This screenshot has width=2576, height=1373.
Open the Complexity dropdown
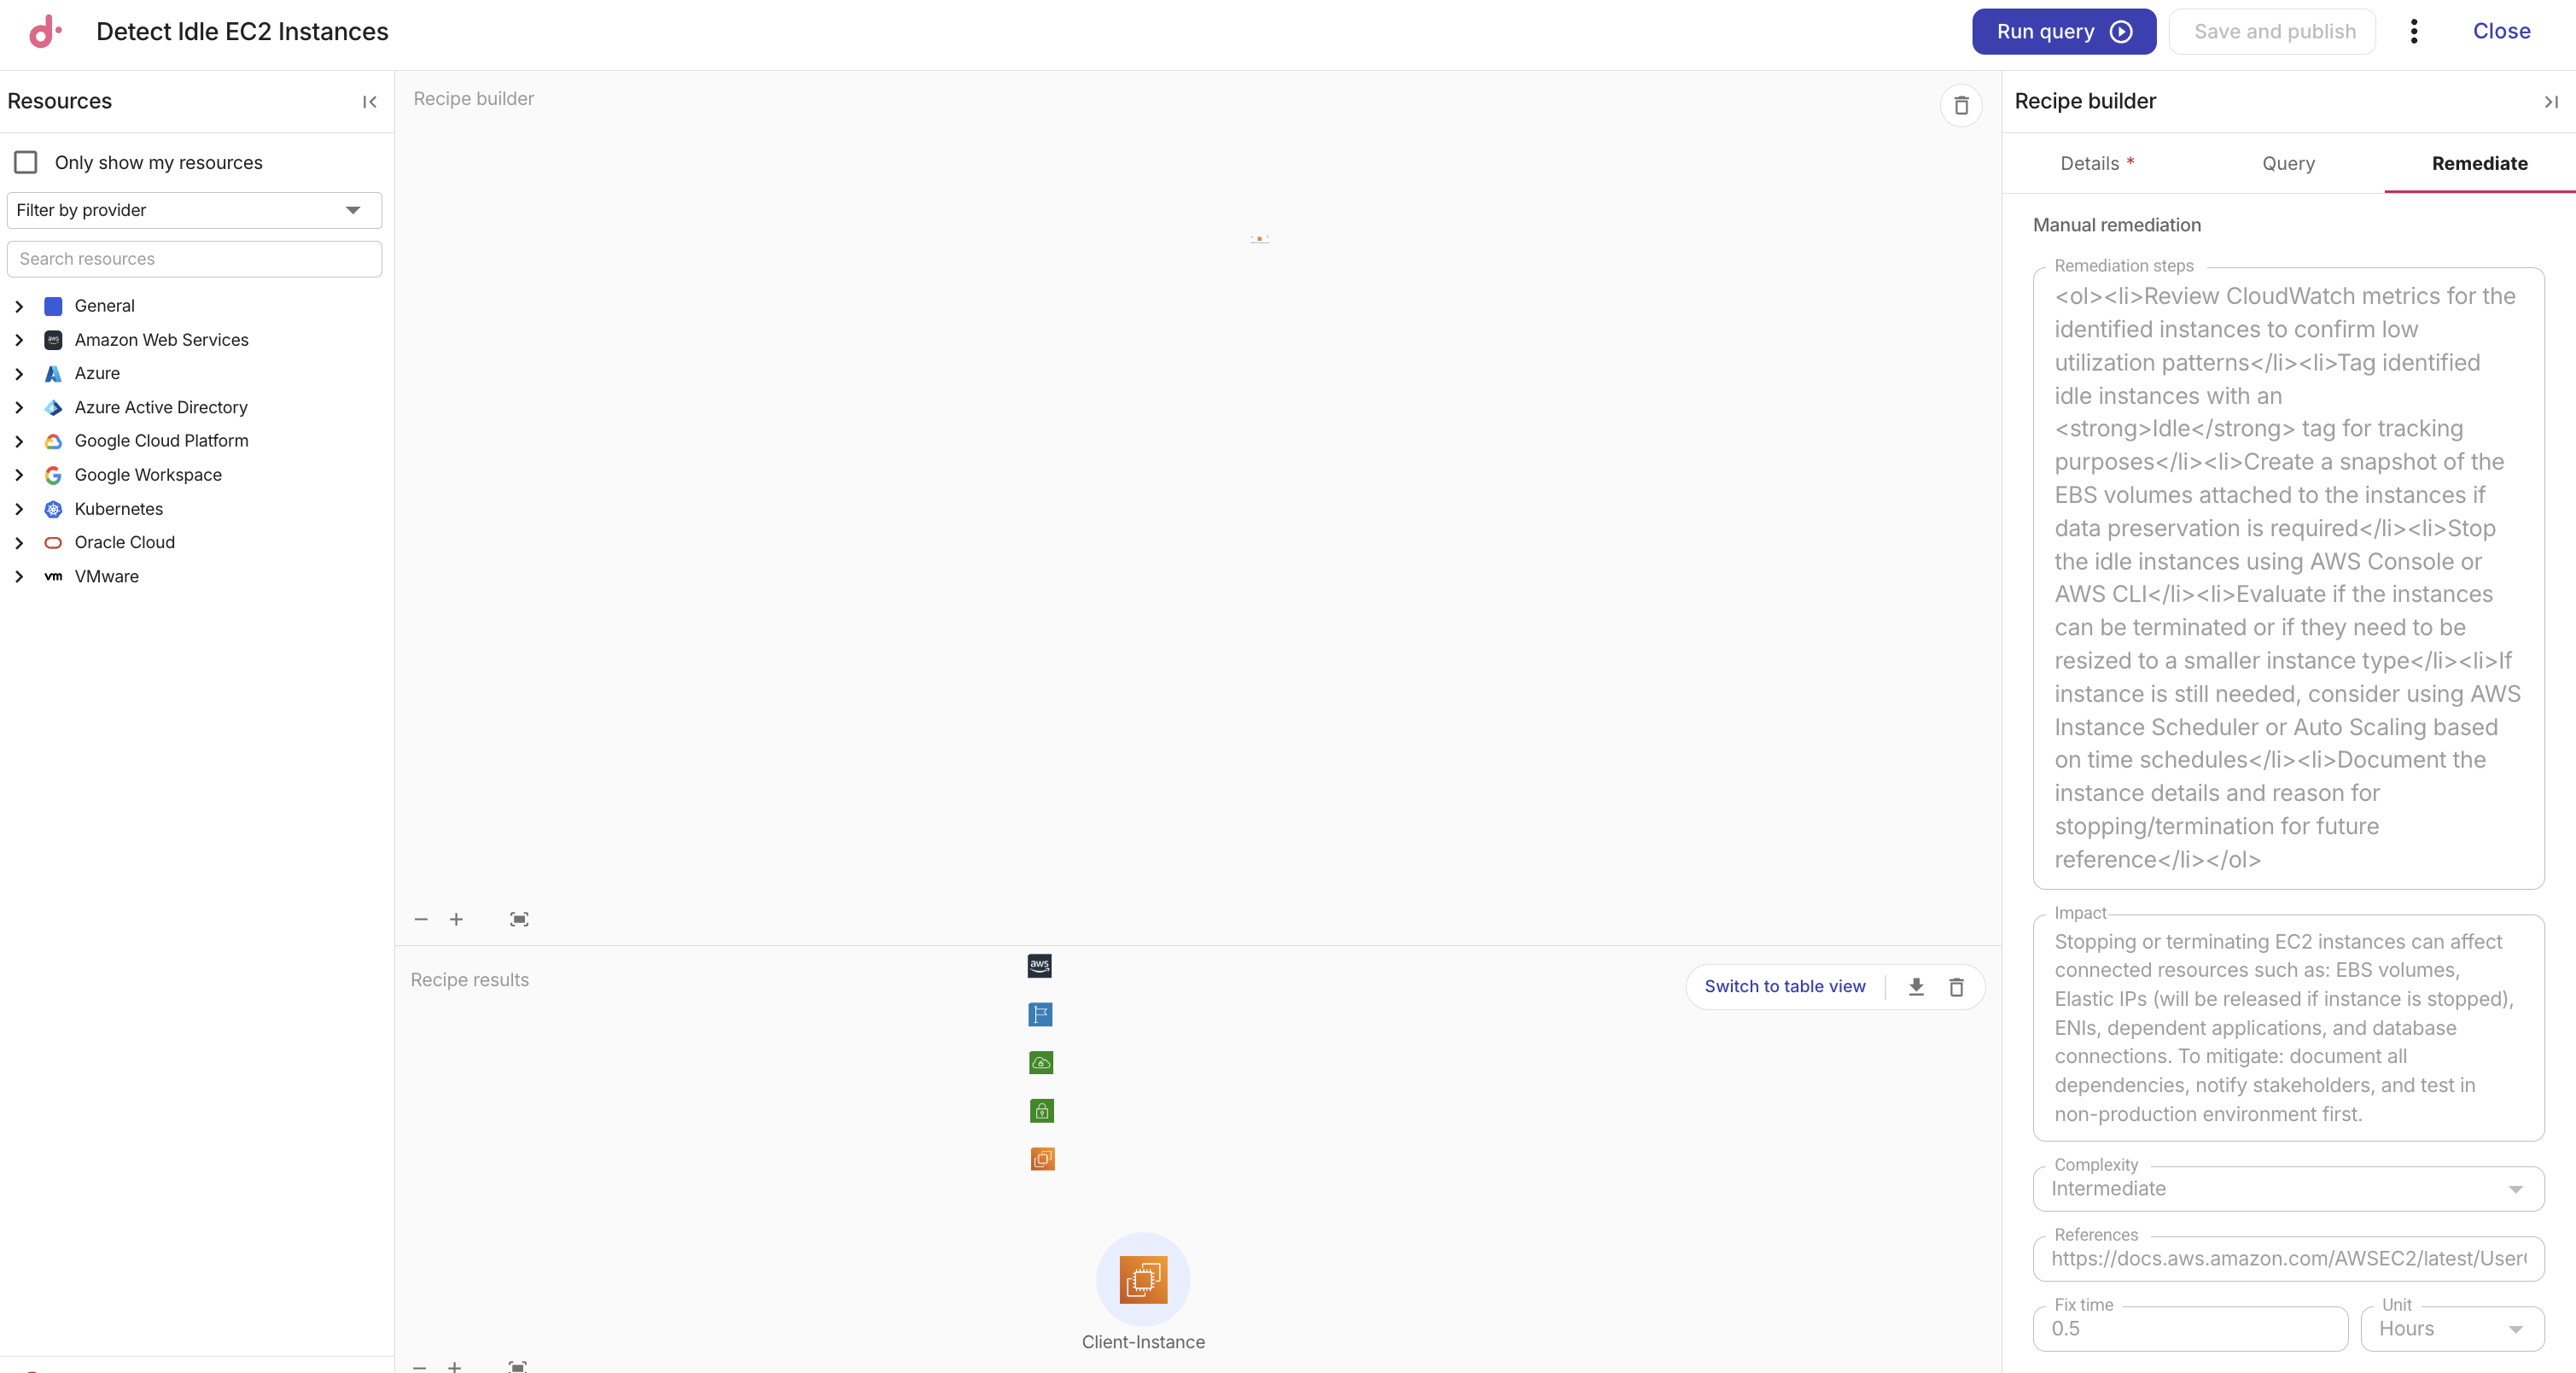(x=2288, y=1189)
